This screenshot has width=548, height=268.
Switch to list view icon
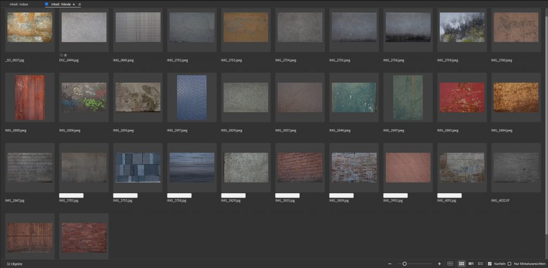pyautogui.click(x=481, y=264)
